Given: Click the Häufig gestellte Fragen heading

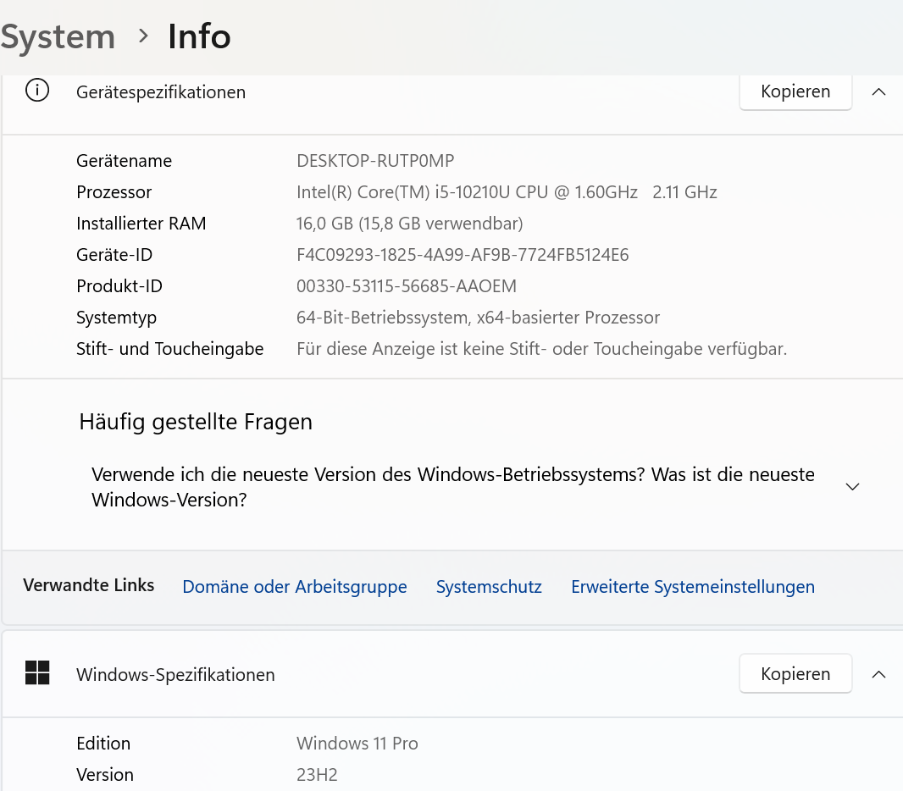Looking at the screenshot, I should pos(196,422).
